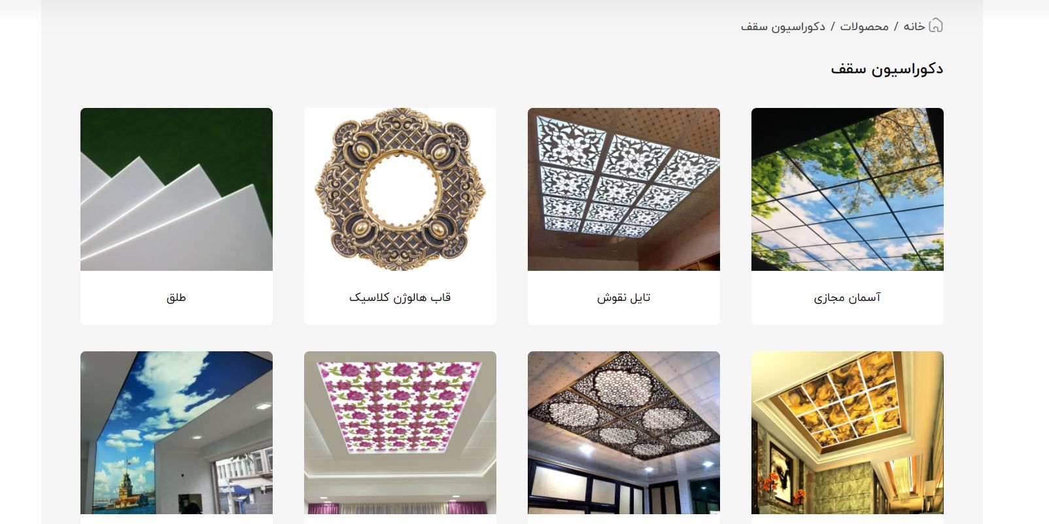The height and width of the screenshot is (524, 1049).
Task: Click the card footer of طلق
Action: [x=176, y=298]
